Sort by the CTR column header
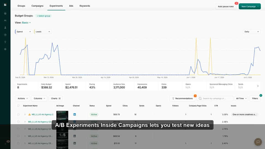Viewport: 265px width, 149px height. (216, 106)
